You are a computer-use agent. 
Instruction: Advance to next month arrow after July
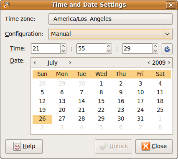(70, 63)
